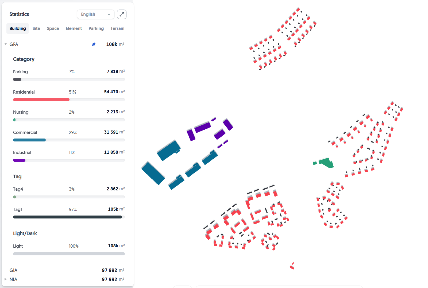Click the Tag1 row label
The image size is (428, 288).
pyautogui.click(x=17, y=209)
